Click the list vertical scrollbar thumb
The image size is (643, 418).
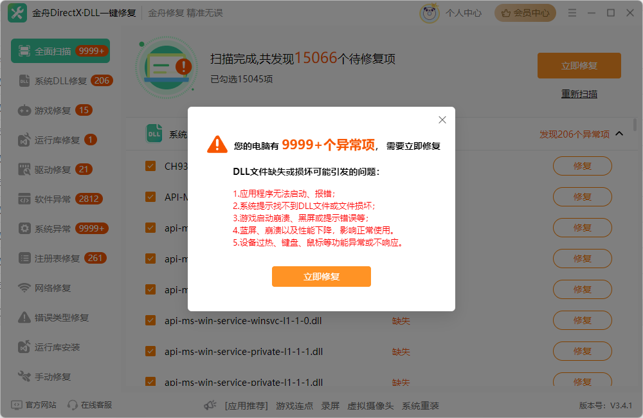coord(635,125)
